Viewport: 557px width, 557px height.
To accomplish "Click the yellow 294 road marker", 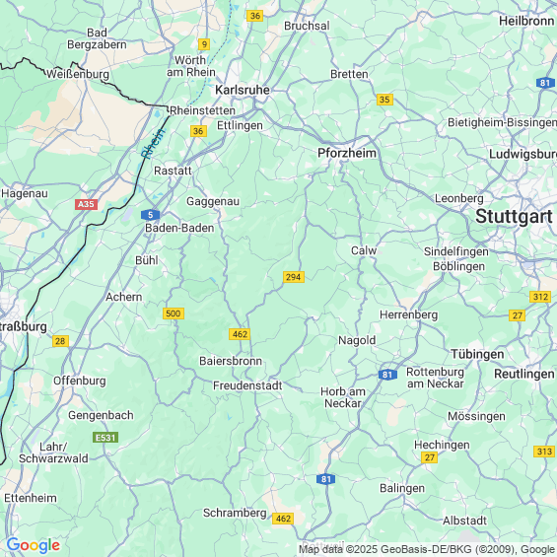I will 294,277.
